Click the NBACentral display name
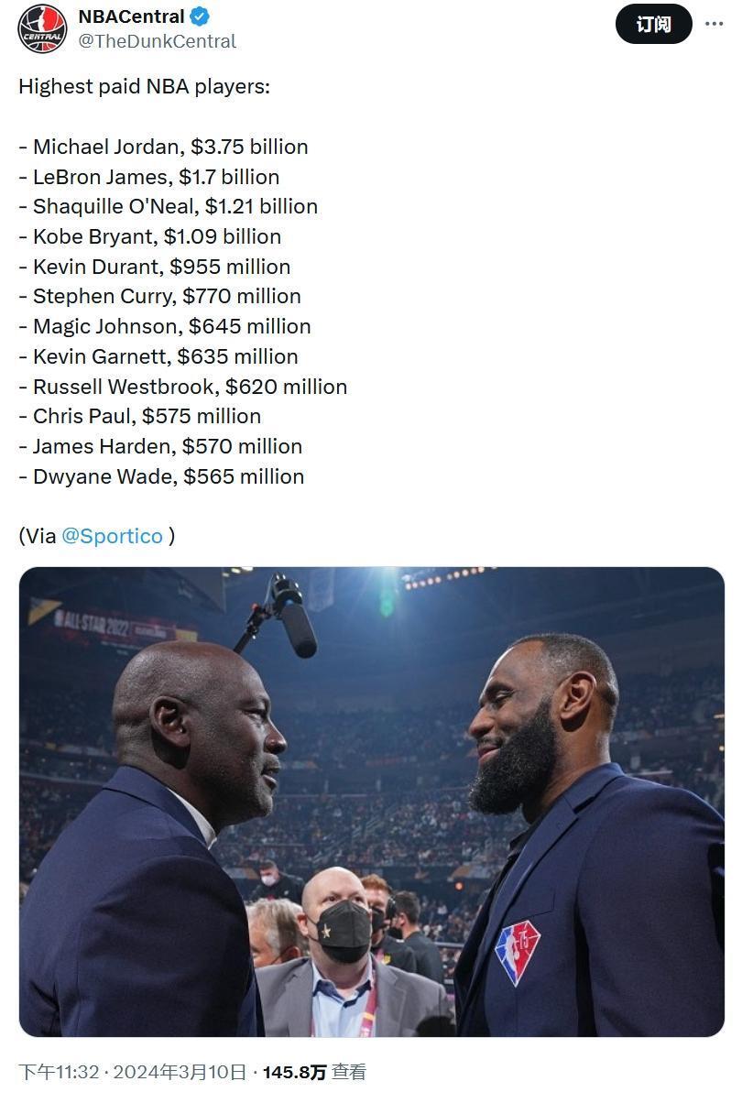 pyautogui.click(x=132, y=16)
